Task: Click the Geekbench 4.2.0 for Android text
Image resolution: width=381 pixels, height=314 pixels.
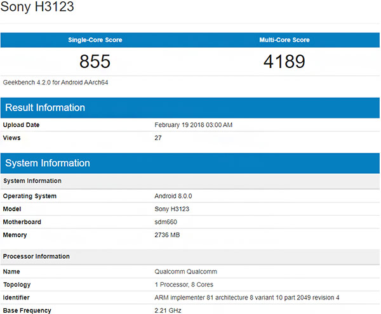Action: click(x=55, y=82)
